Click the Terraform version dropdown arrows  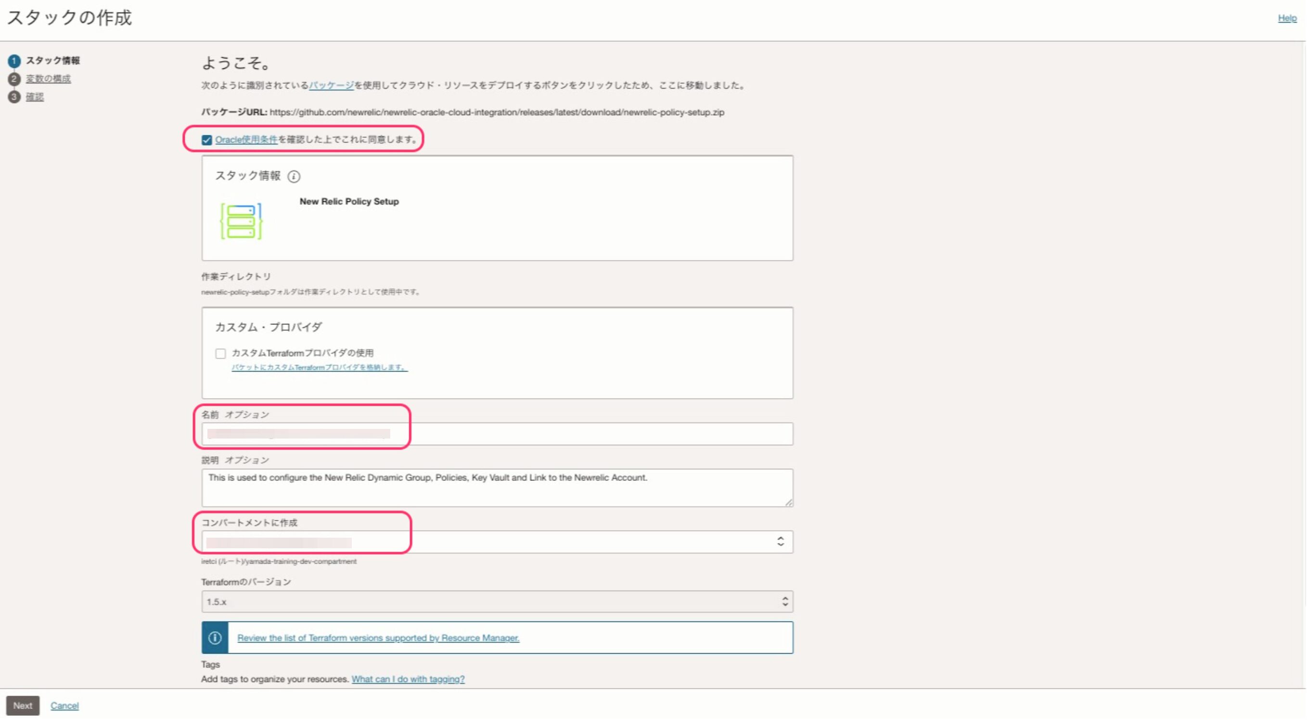point(785,602)
